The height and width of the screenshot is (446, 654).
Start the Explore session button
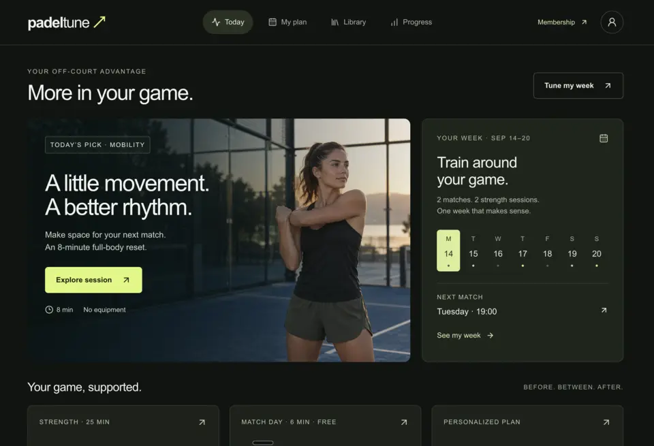pyautogui.click(x=93, y=280)
